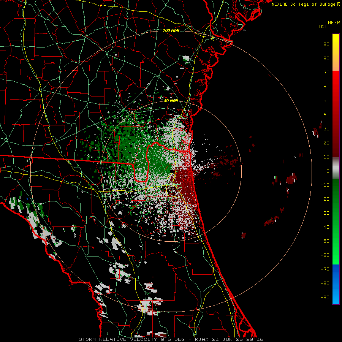The width and height of the screenshot is (342, 342).
Task: Click the 50 NMI range ring label
Action: (x=171, y=101)
